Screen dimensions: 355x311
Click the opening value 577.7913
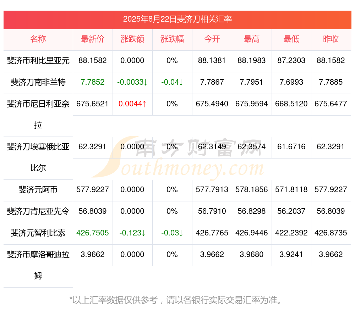(x=212, y=189)
